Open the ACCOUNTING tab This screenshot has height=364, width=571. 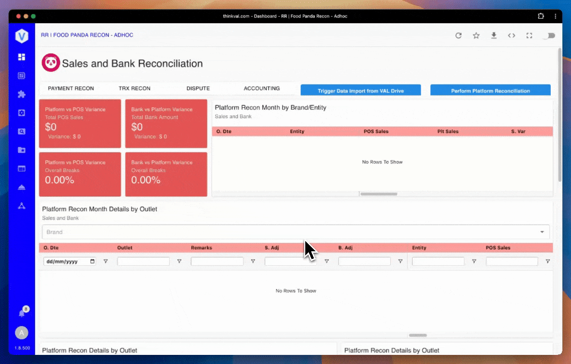click(262, 88)
